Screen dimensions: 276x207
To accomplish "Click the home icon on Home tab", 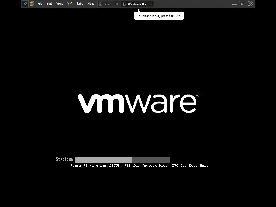I will 101,4.
